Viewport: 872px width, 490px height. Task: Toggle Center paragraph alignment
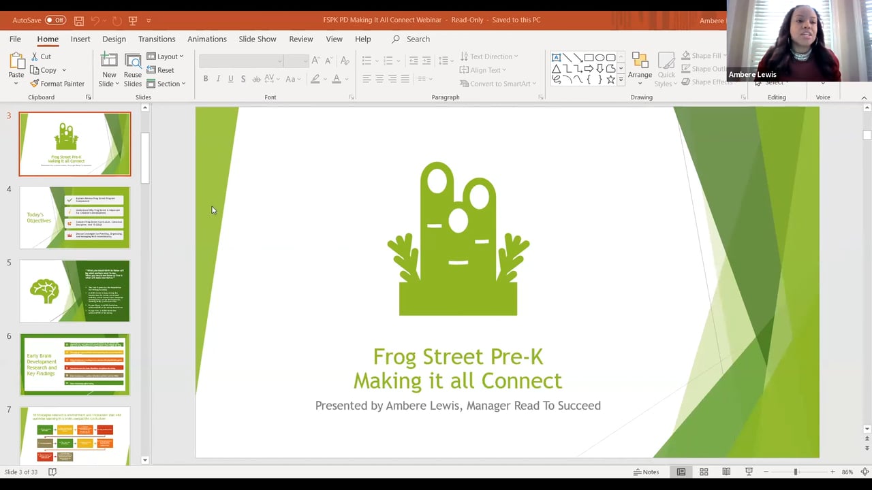point(379,79)
